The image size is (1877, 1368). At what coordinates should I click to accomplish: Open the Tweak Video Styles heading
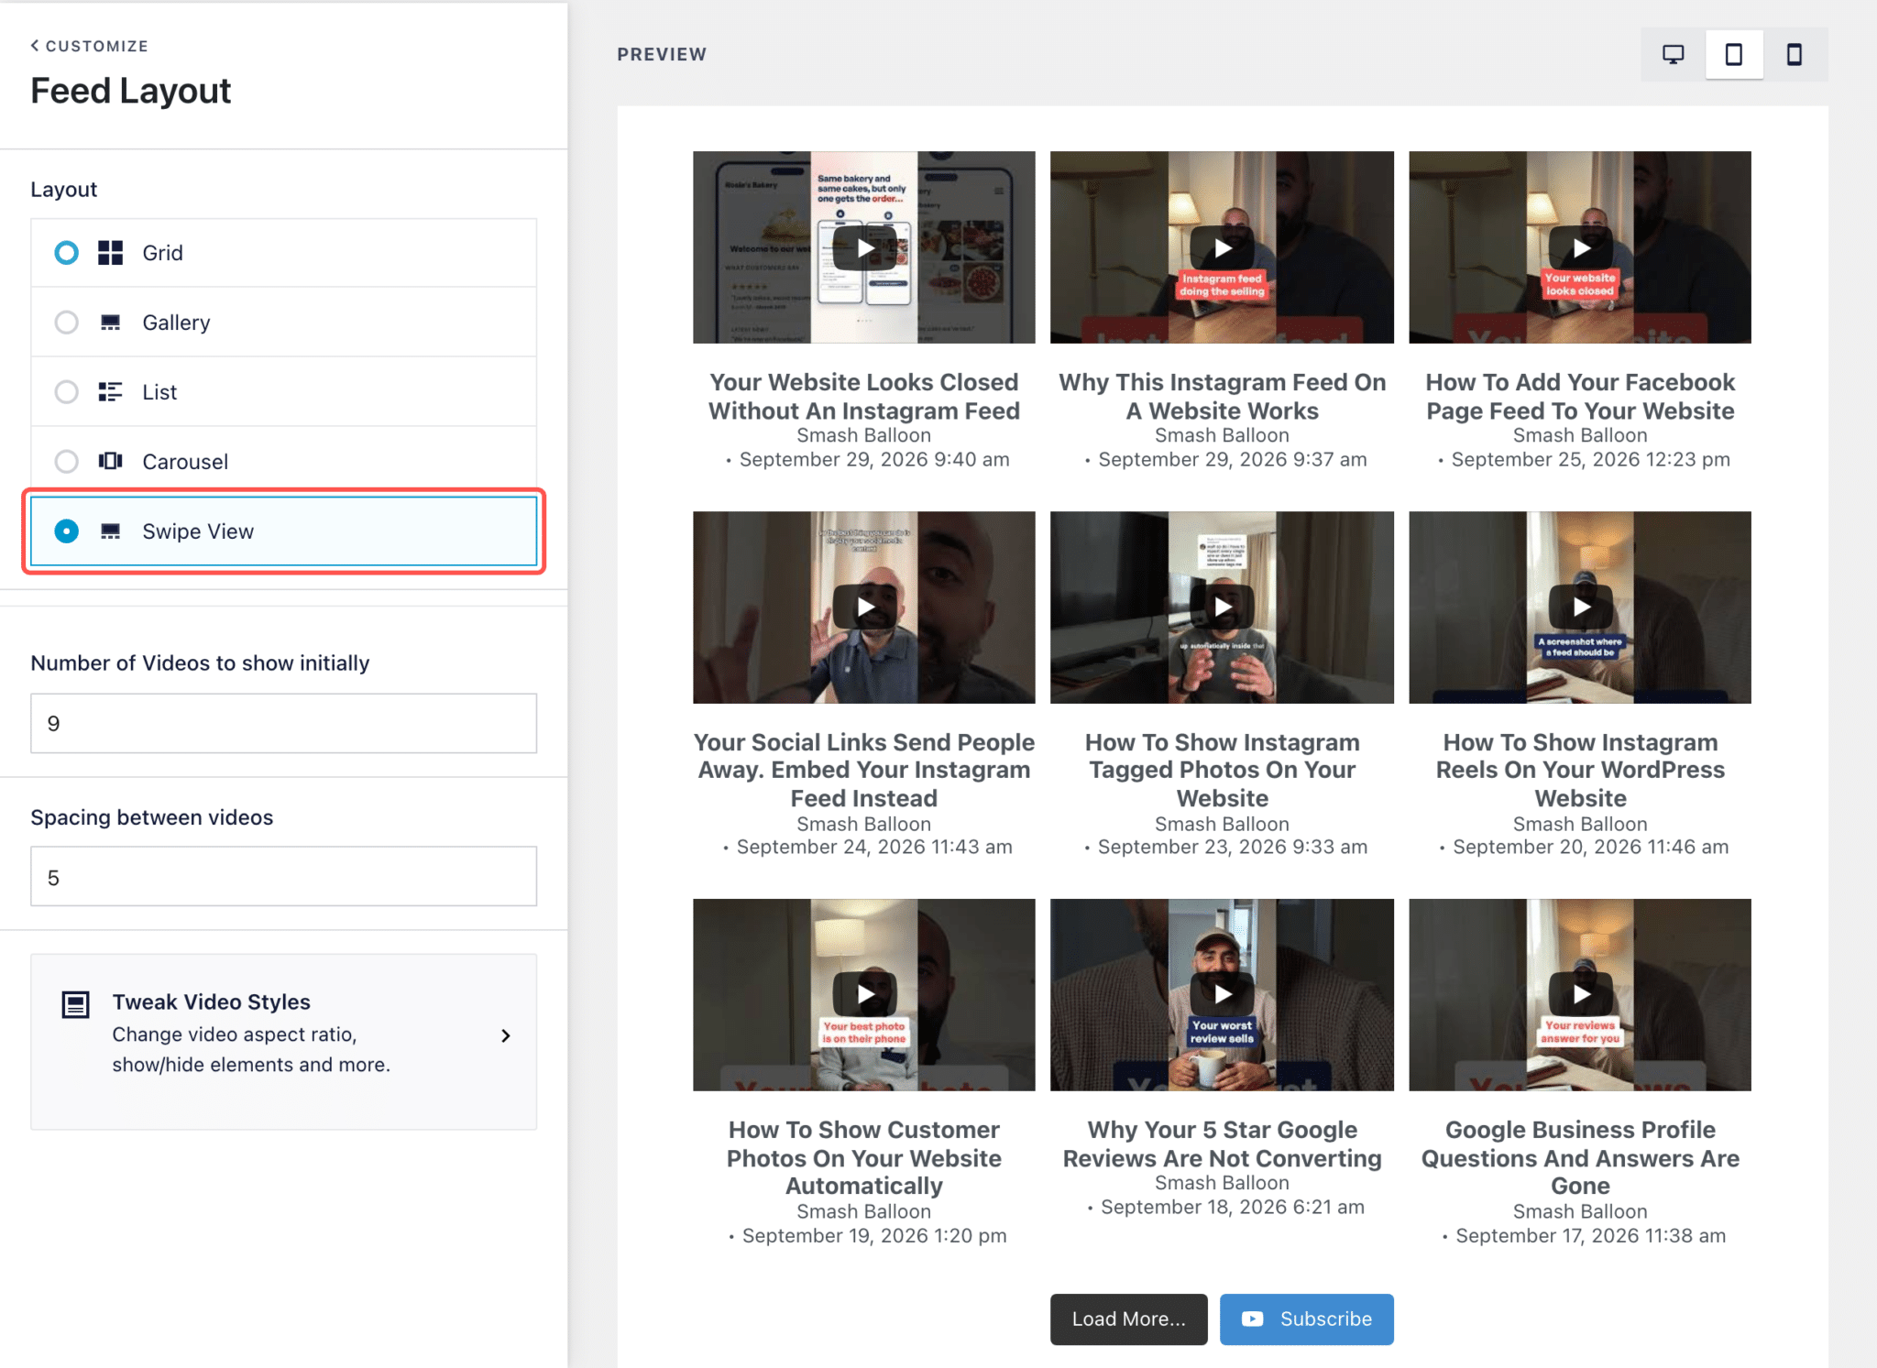point(212,1001)
